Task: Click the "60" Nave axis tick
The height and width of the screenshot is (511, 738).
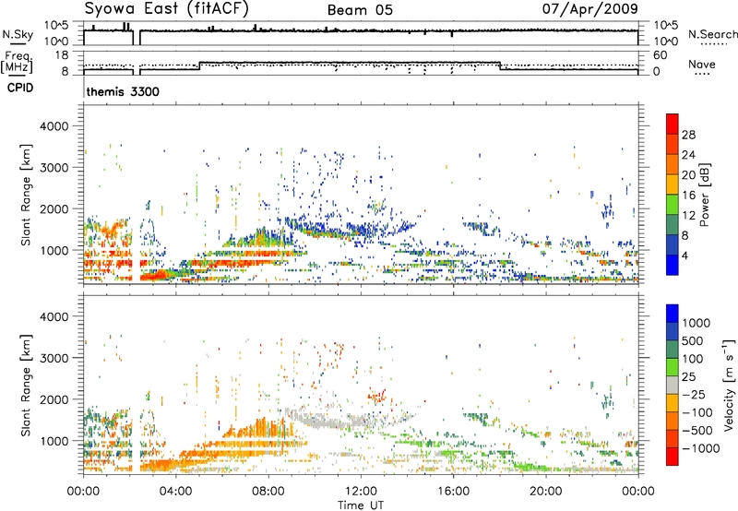Action: 661,55
